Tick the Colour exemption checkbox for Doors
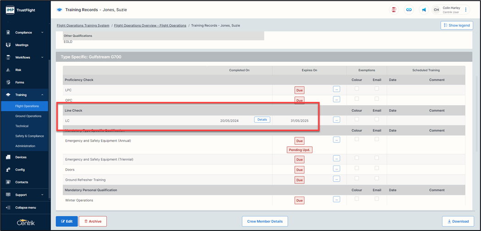The height and width of the screenshot is (231, 481). tap(357, 168)
